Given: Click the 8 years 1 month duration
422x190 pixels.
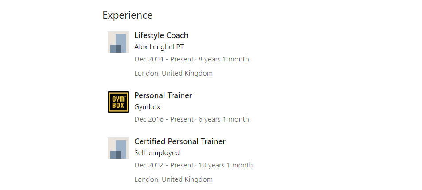Looking at the screenshot, I should (x=224, y=59).
